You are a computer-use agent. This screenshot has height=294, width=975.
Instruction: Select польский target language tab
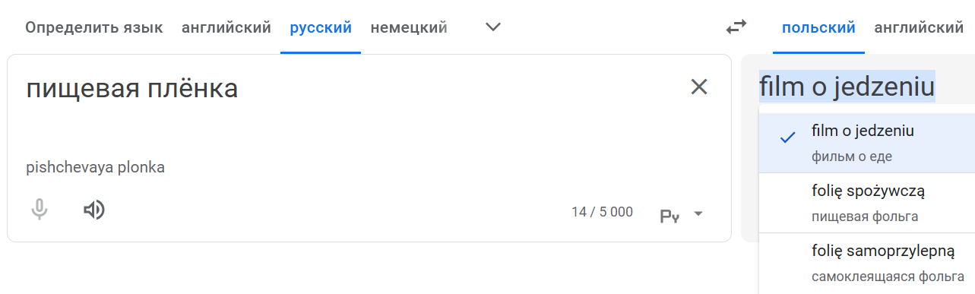click(x=818, y=28)
